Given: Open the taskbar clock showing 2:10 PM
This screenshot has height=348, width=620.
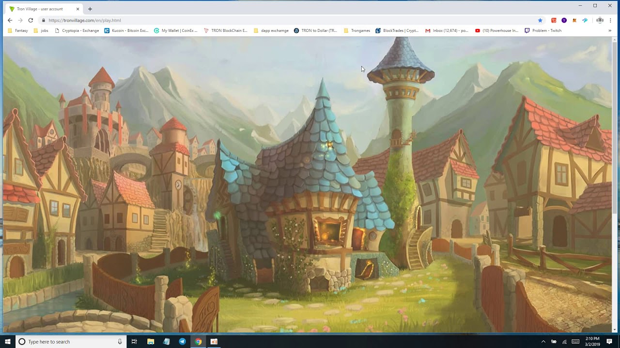Looking at the screenshot, I should [x=593, y=342].
